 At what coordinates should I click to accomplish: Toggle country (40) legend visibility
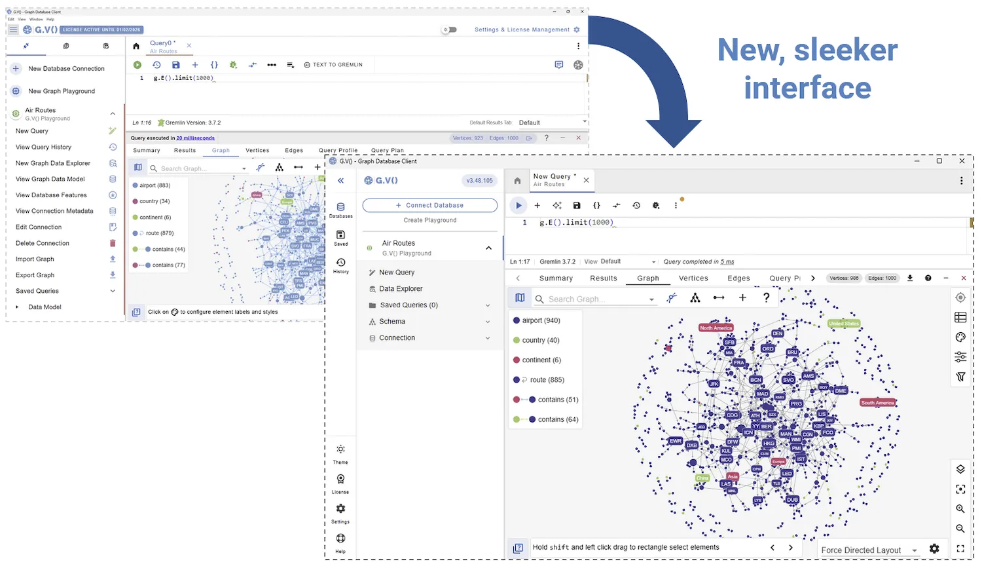tap(536, 340)
